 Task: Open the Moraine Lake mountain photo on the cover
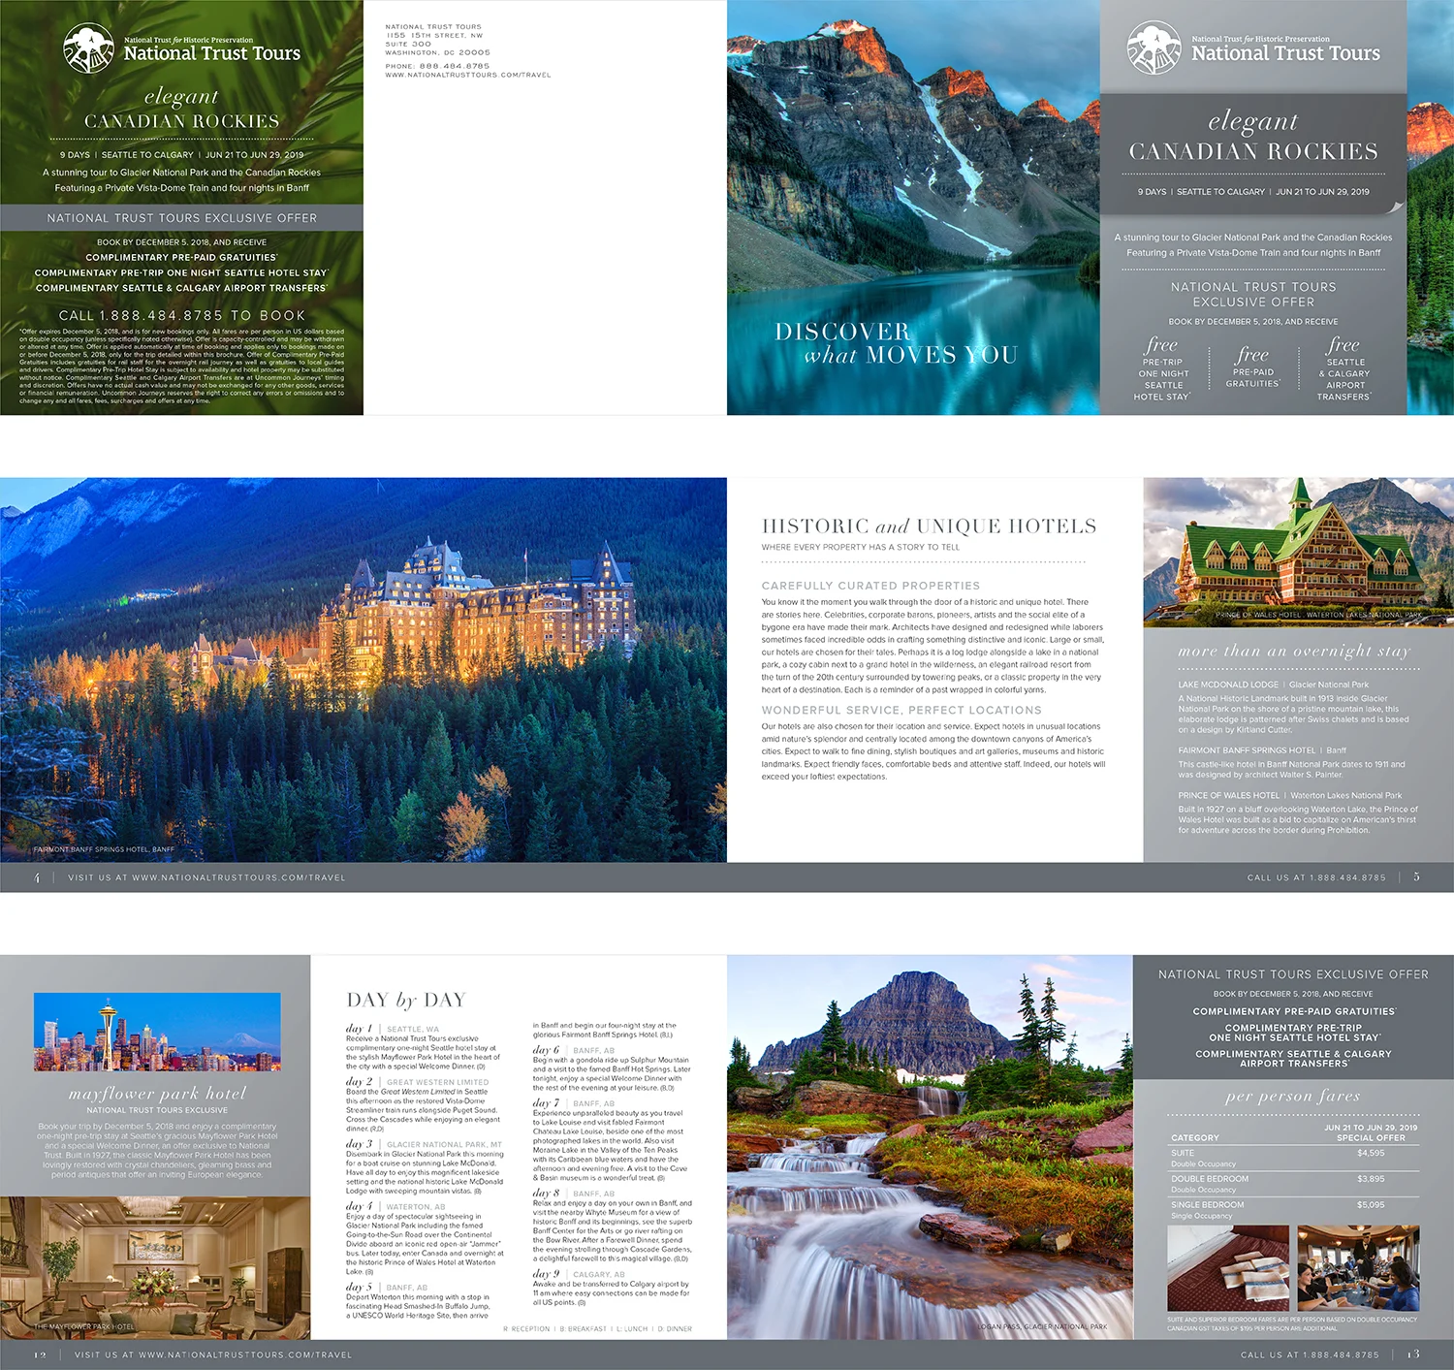click(x=913, y=207)
